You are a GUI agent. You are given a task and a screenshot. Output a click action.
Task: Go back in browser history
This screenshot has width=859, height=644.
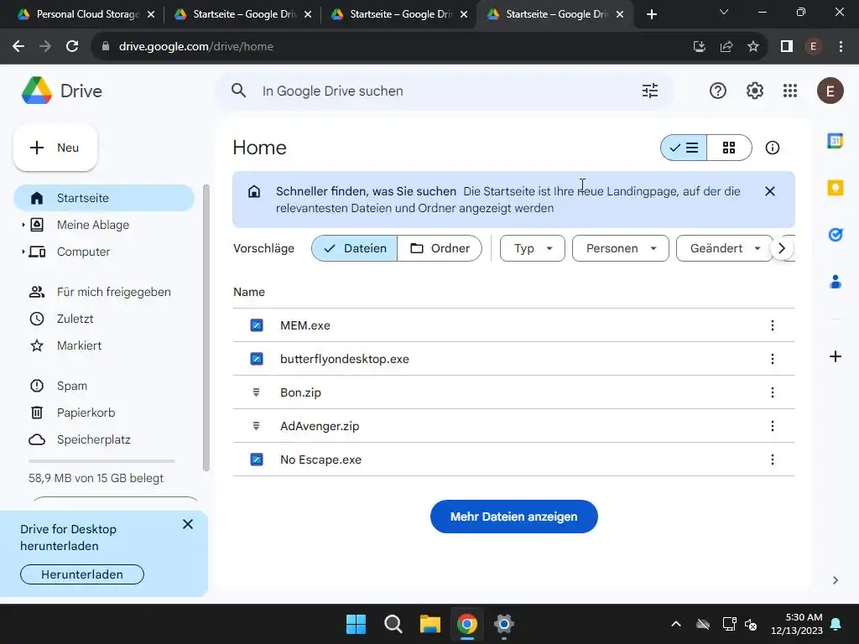(x=18, y=47)
